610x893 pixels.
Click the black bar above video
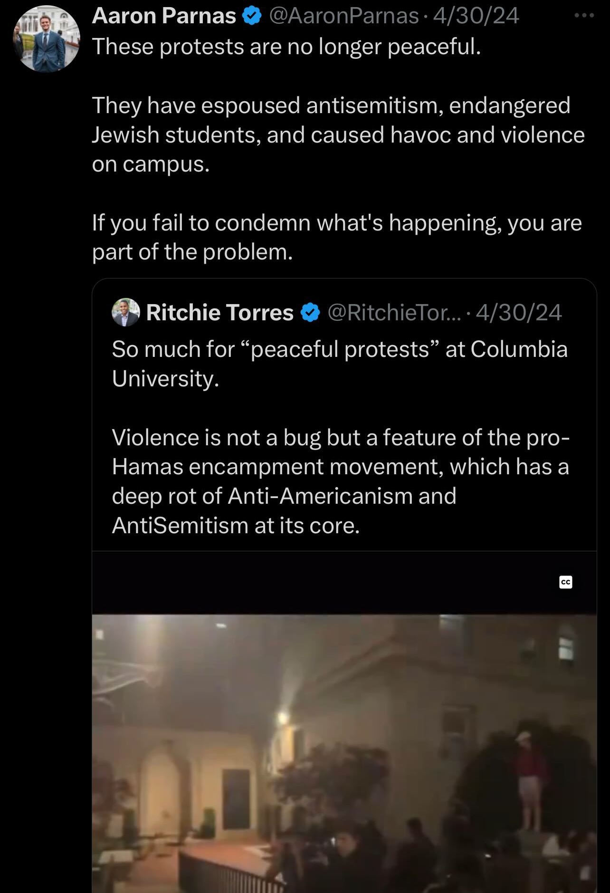344,583
